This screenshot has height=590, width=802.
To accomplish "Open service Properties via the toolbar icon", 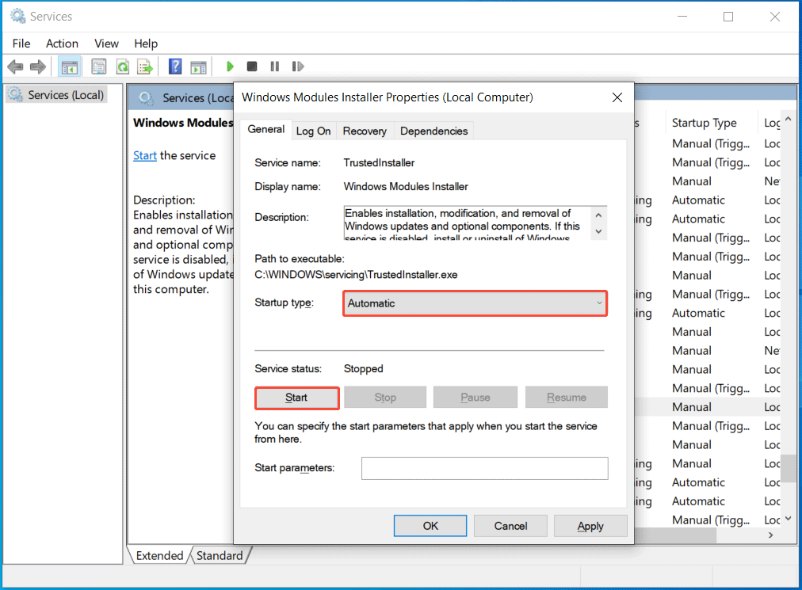I will click(99, 66).
